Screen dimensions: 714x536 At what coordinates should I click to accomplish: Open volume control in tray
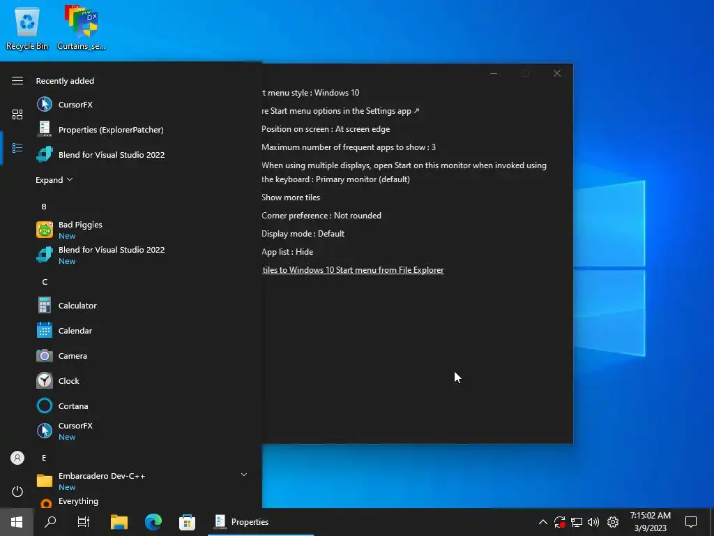click(593, 522)
